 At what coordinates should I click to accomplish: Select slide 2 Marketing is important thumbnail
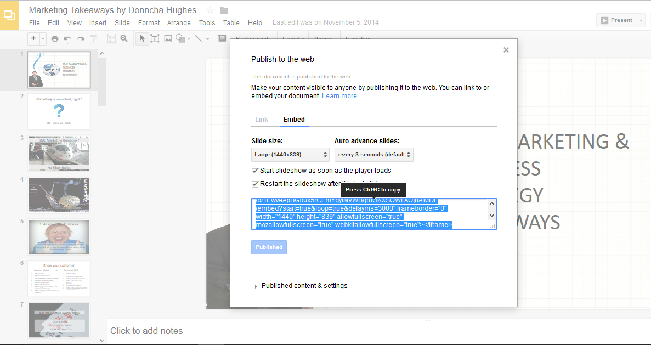pos(59,112)
